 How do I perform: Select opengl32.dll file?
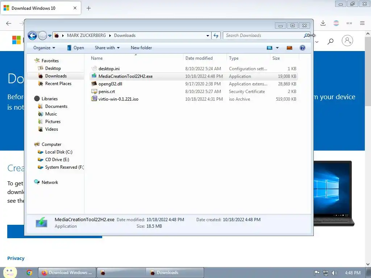click(193, 84)
